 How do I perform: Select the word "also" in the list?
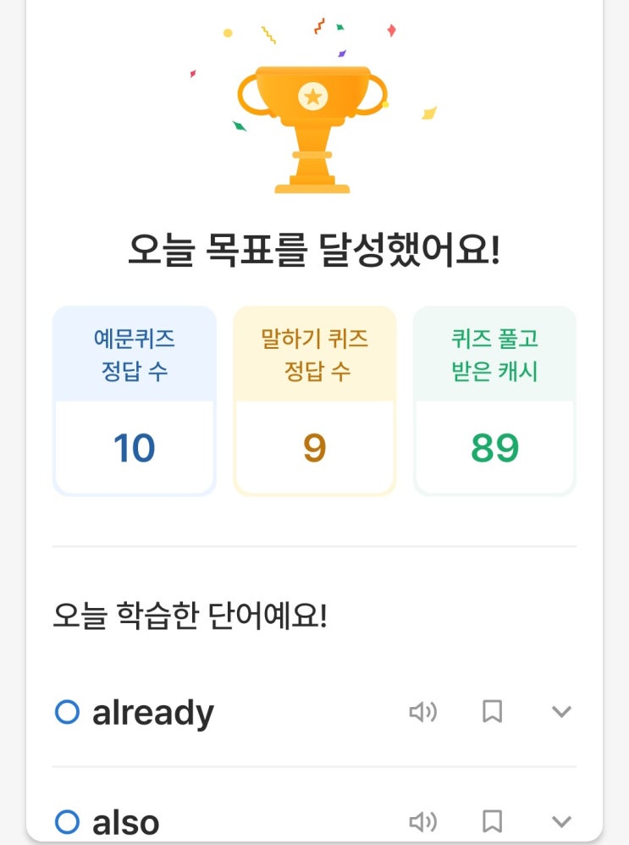[125, 823]
